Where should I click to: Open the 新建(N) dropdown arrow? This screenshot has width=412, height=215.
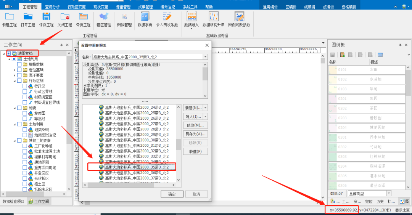(x=205, y=108)
